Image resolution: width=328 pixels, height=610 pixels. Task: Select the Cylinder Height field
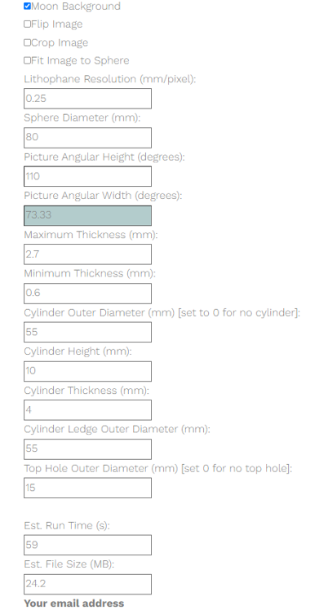point(87,371)
